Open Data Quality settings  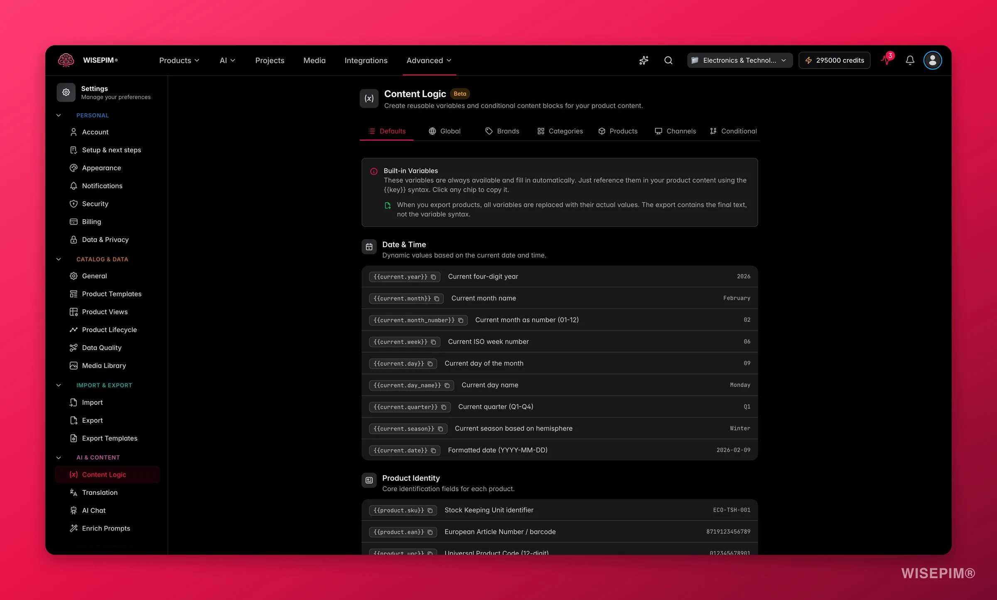[x=107, y=348]
